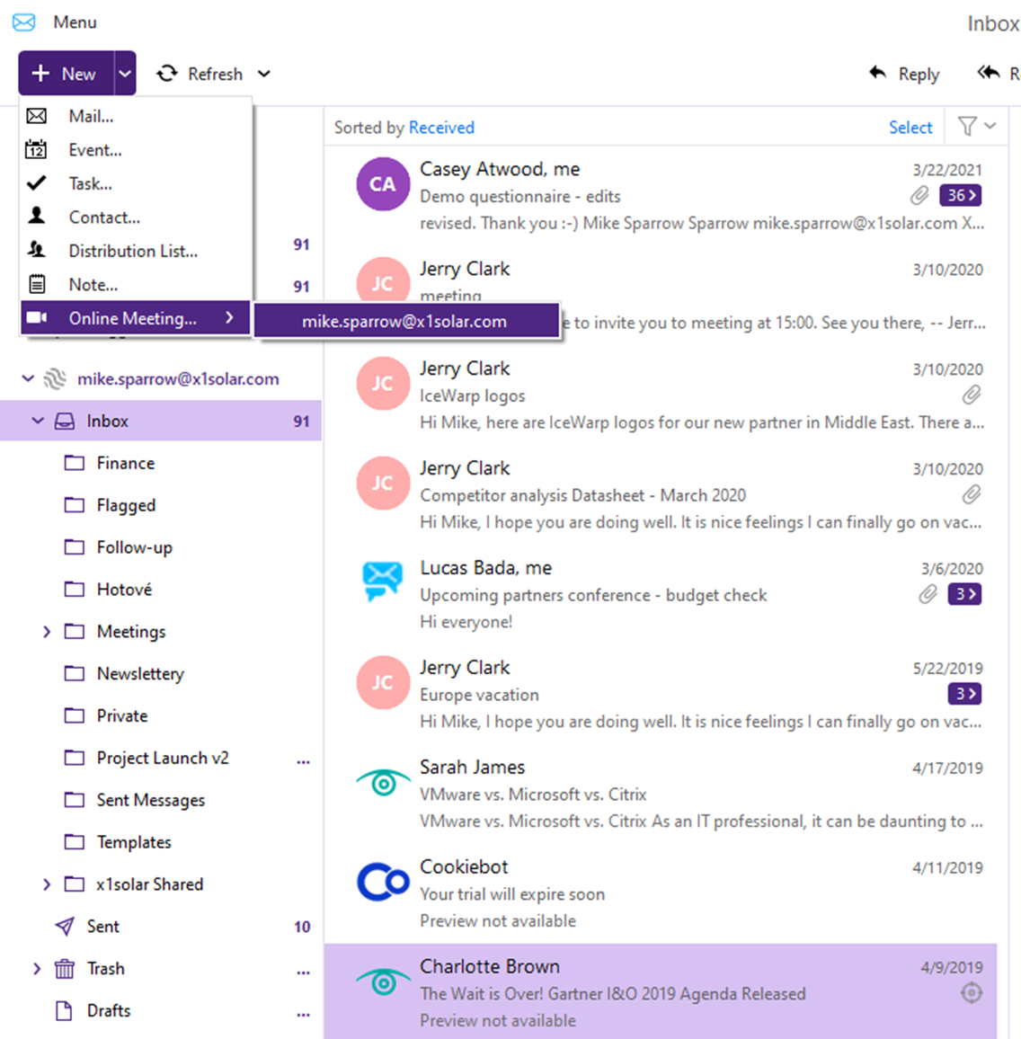The width and height of the screenshot is (1021, 1039).
Task: Choose Event... from the New menu
Action: click(136, 150)
